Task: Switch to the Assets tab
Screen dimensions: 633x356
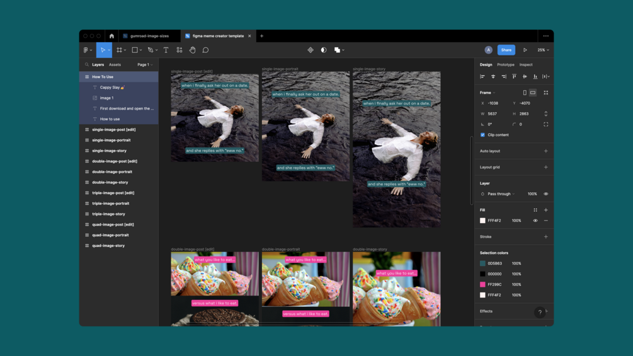Action: pos(115,64)
